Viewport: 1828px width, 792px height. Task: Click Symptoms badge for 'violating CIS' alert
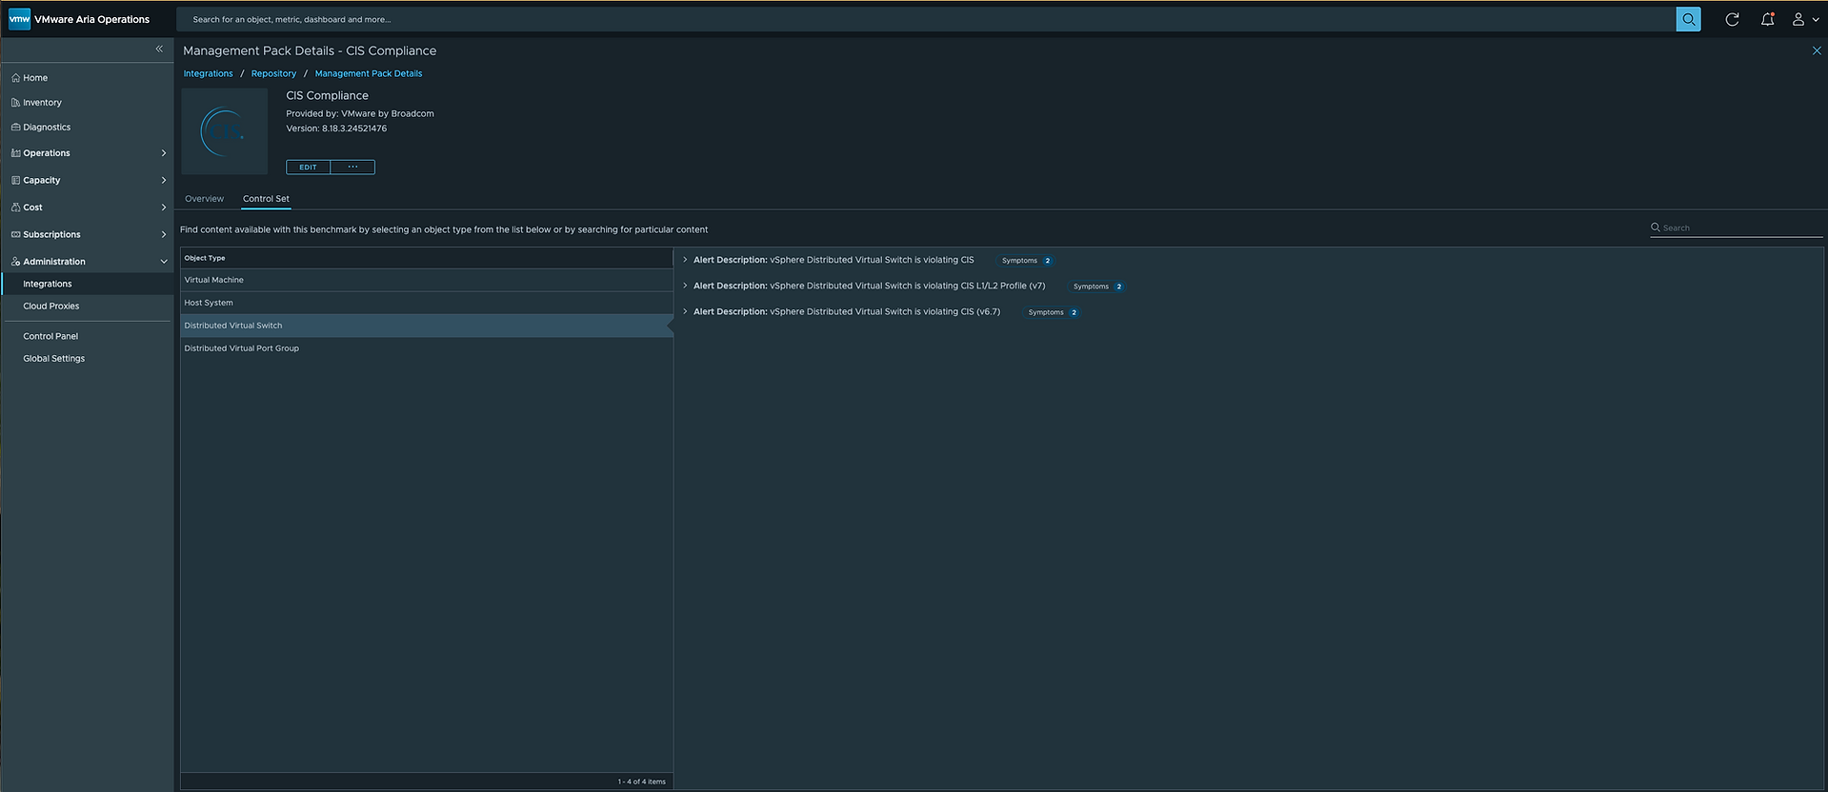(1026, 261)
